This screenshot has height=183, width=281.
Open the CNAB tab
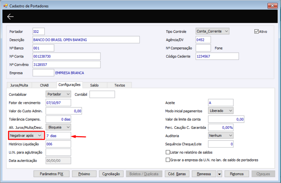pos(44,85)
